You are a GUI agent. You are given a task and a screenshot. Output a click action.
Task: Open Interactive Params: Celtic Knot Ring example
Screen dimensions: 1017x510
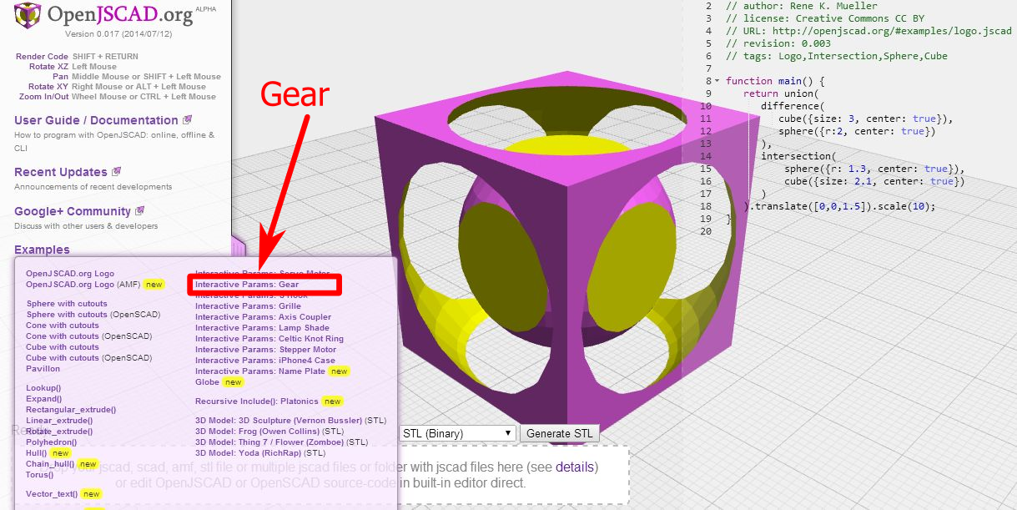coord(269,339)
